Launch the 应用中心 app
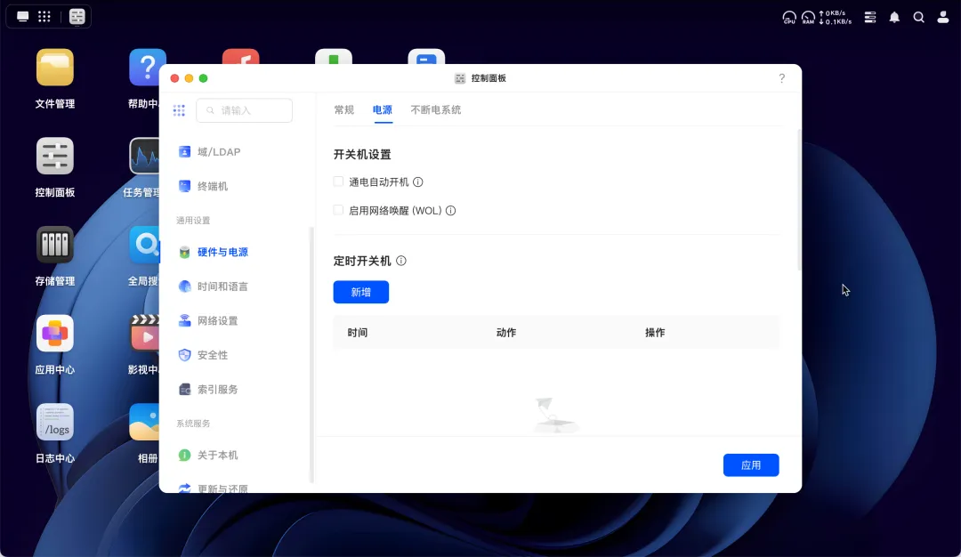 (54, 334)
